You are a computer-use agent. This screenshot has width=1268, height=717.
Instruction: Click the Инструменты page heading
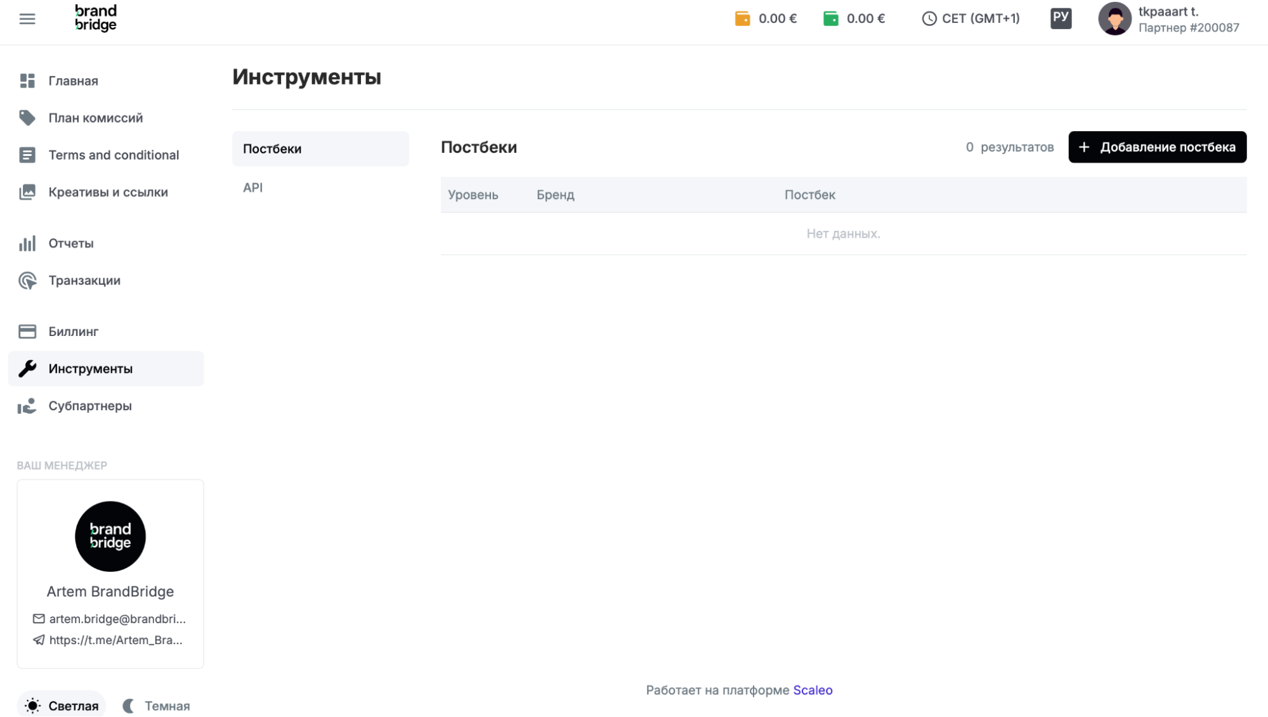(306, 77)
